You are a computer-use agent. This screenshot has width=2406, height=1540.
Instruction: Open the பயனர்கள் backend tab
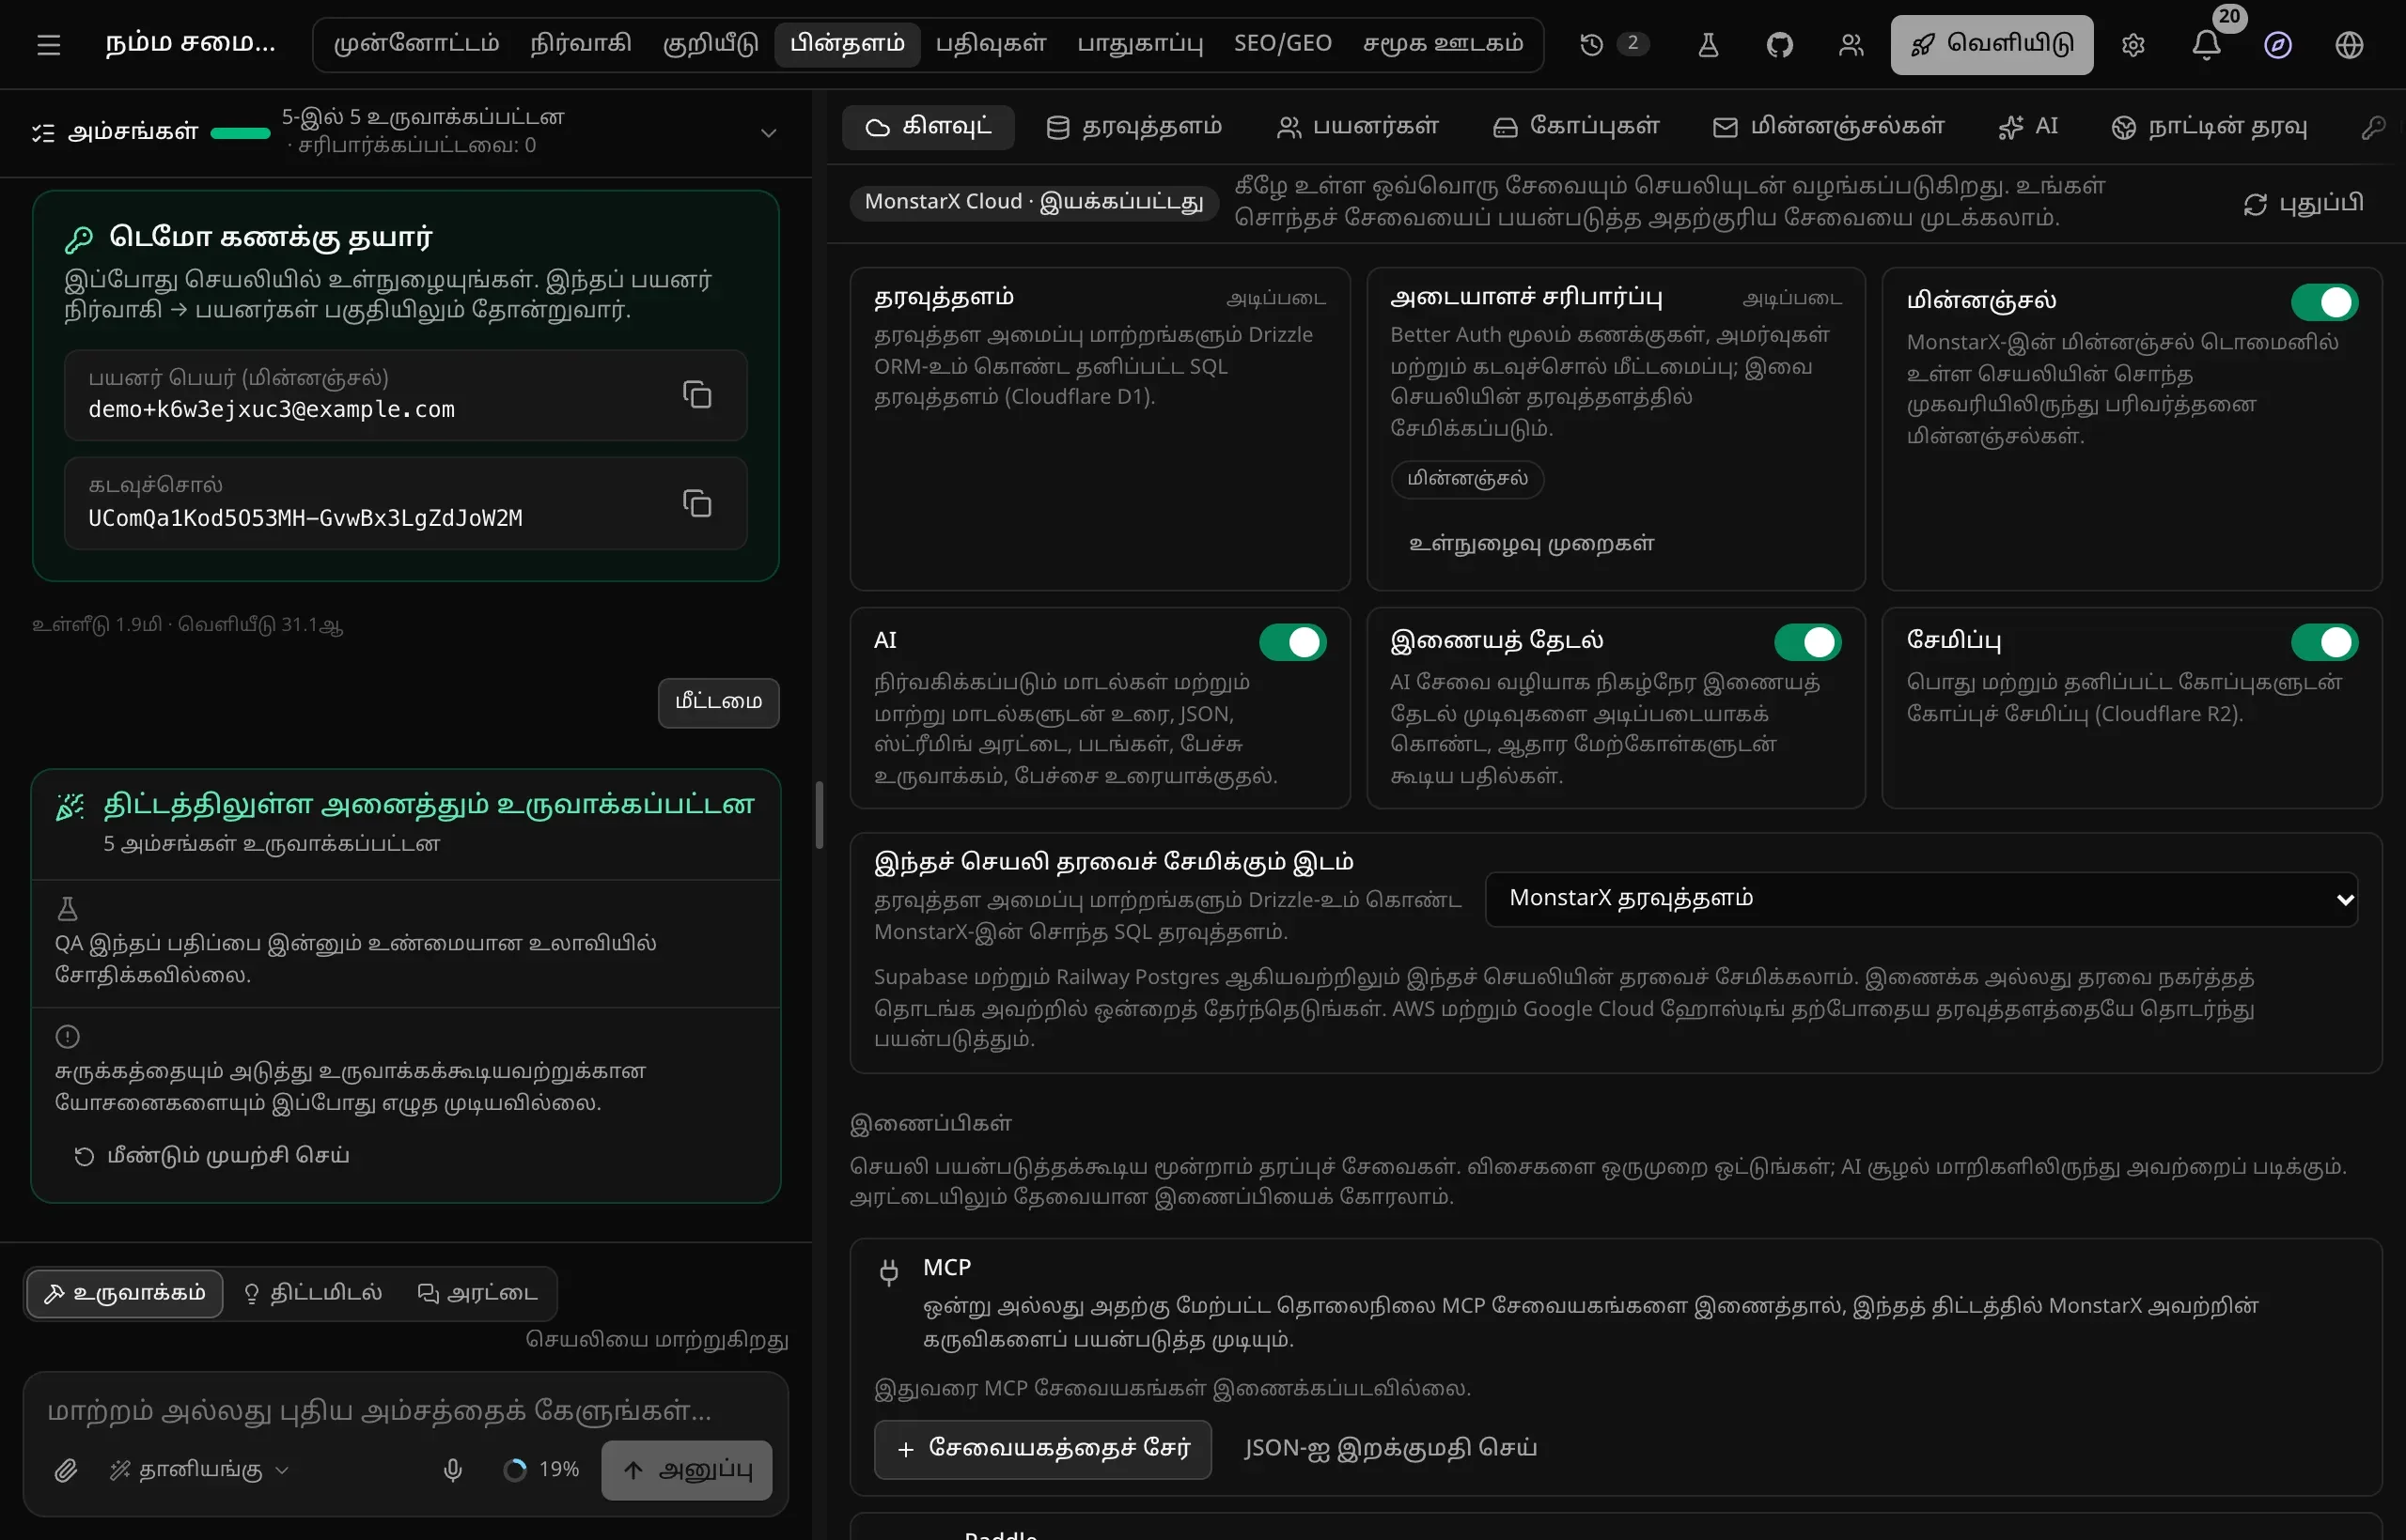(x=1358, y=127)
